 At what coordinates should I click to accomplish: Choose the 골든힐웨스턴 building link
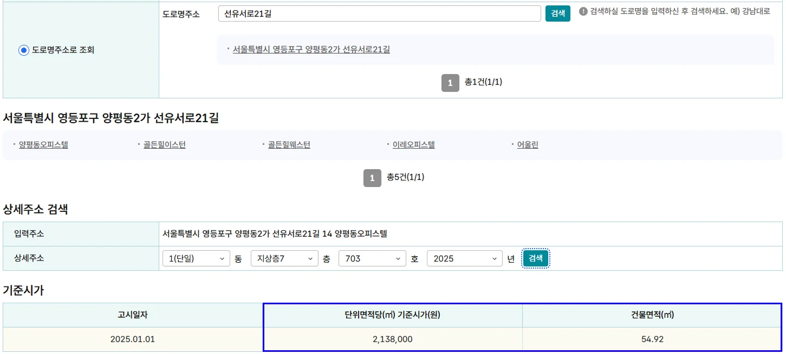point(289,145)
